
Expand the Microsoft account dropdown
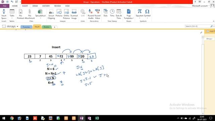[x=209, y=6]
